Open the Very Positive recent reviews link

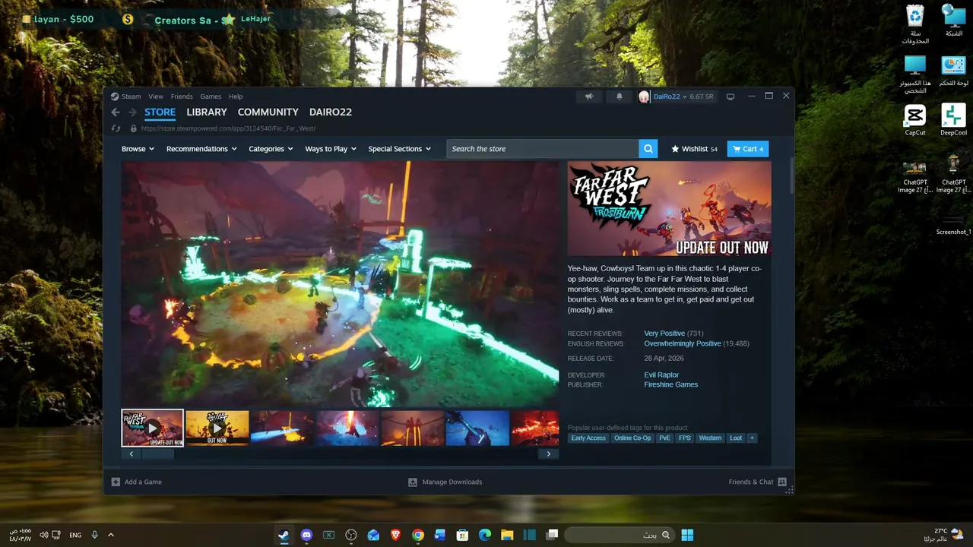664,334
